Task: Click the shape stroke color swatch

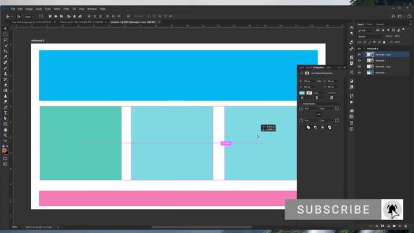Action: coord(309,93)
